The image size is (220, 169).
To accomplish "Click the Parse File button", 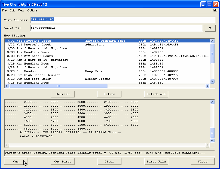I will pyautogui.click(x=156, y=161).
